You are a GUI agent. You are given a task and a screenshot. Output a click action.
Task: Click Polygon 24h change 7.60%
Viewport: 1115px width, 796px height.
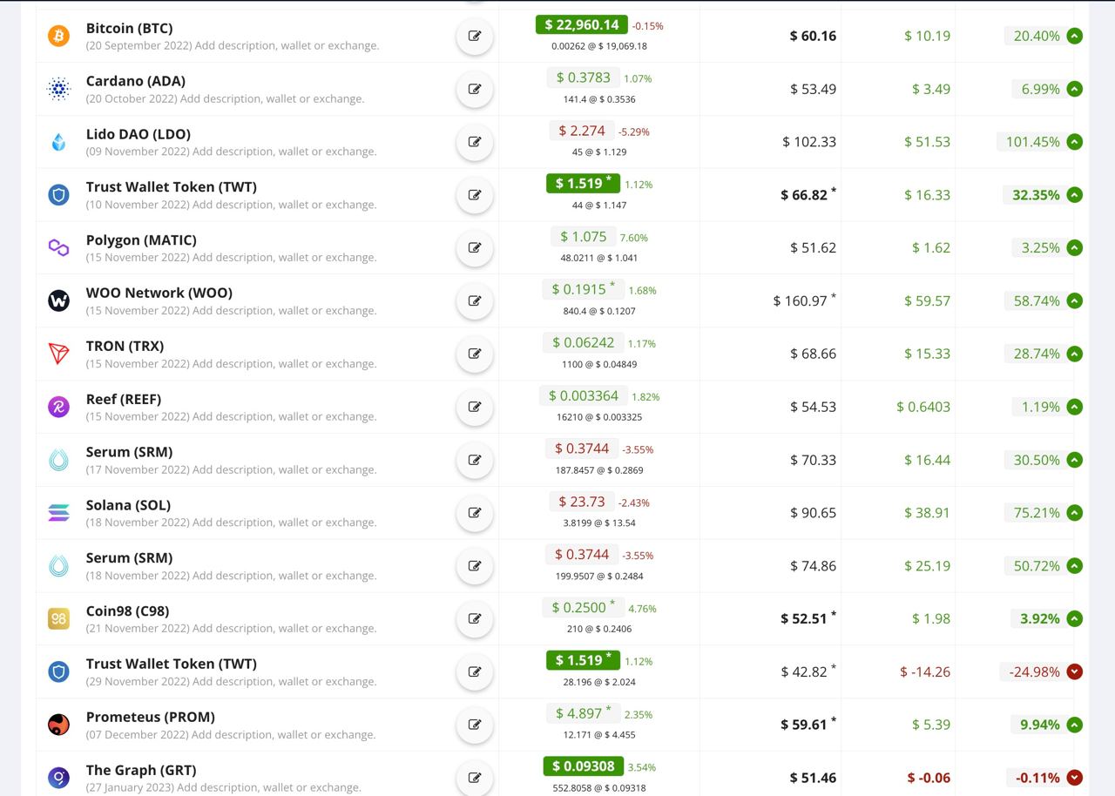pyautogui.click(x=633, y=238)
